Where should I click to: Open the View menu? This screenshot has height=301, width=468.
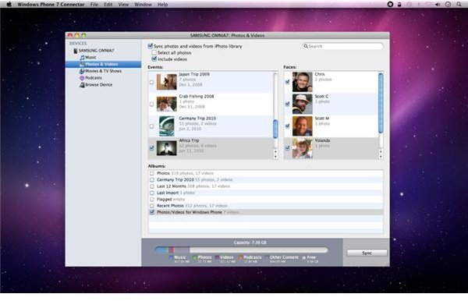(x=123, y=5)
